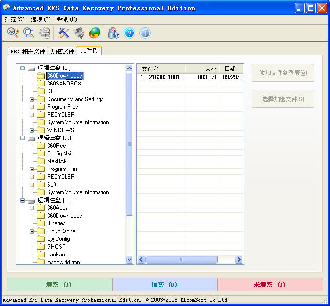Click the file list horizontal scrollbar thumb
The width and height of the screenshot is (330, 306).
[181, 260]
